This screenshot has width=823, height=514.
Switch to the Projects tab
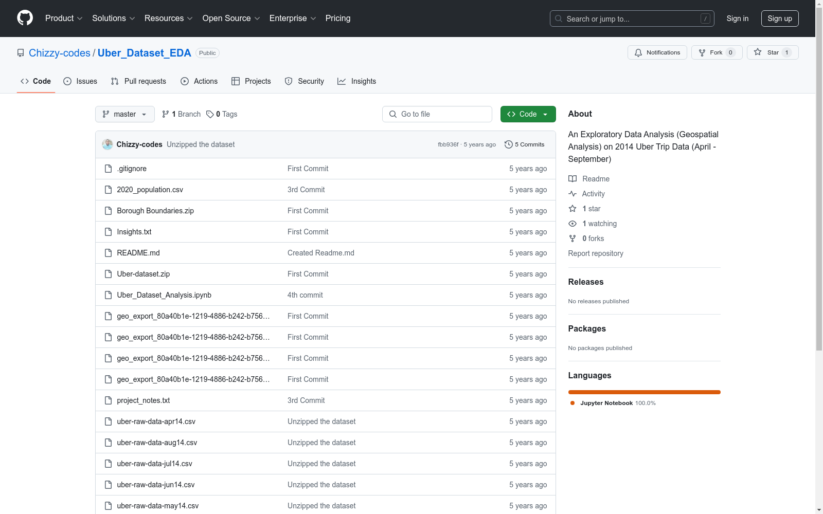[251, 81]
